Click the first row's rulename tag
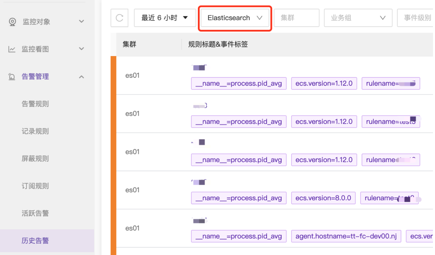This screenshot has height=255, width=435. point(391,83)
